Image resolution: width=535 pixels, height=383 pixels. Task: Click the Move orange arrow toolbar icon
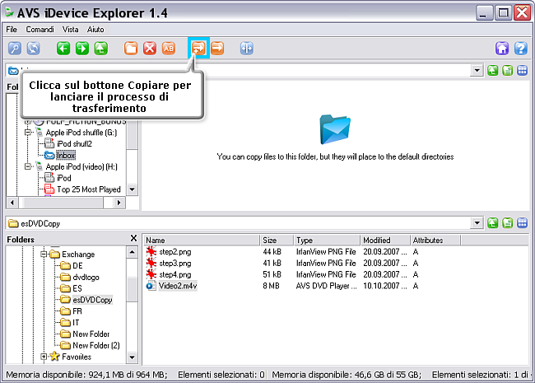tap(217, 48)
